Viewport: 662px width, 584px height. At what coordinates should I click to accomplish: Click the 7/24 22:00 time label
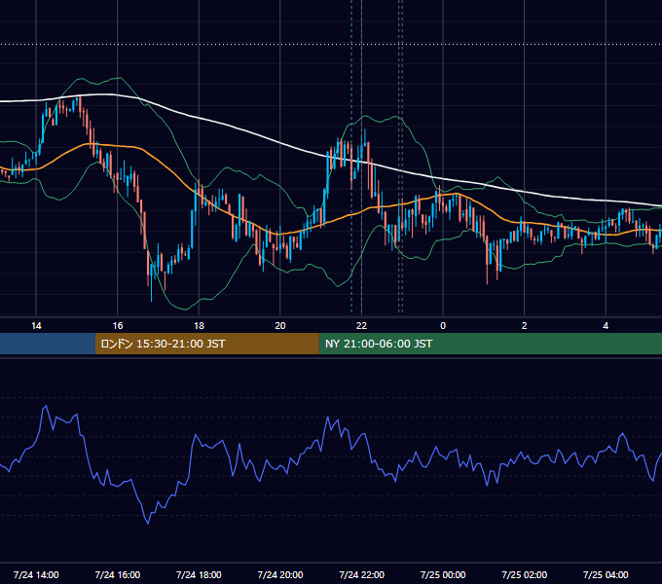point(361,574)
